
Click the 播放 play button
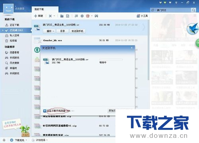pyautogui.click(x=49, y=31)
